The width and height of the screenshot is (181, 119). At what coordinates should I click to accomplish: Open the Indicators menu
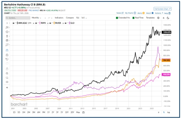click(x=59, y=18)
